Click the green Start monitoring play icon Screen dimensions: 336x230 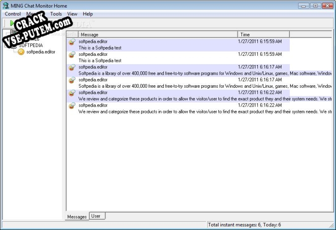12,23
